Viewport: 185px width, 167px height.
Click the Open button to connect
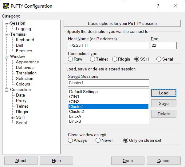click(128, 161)
